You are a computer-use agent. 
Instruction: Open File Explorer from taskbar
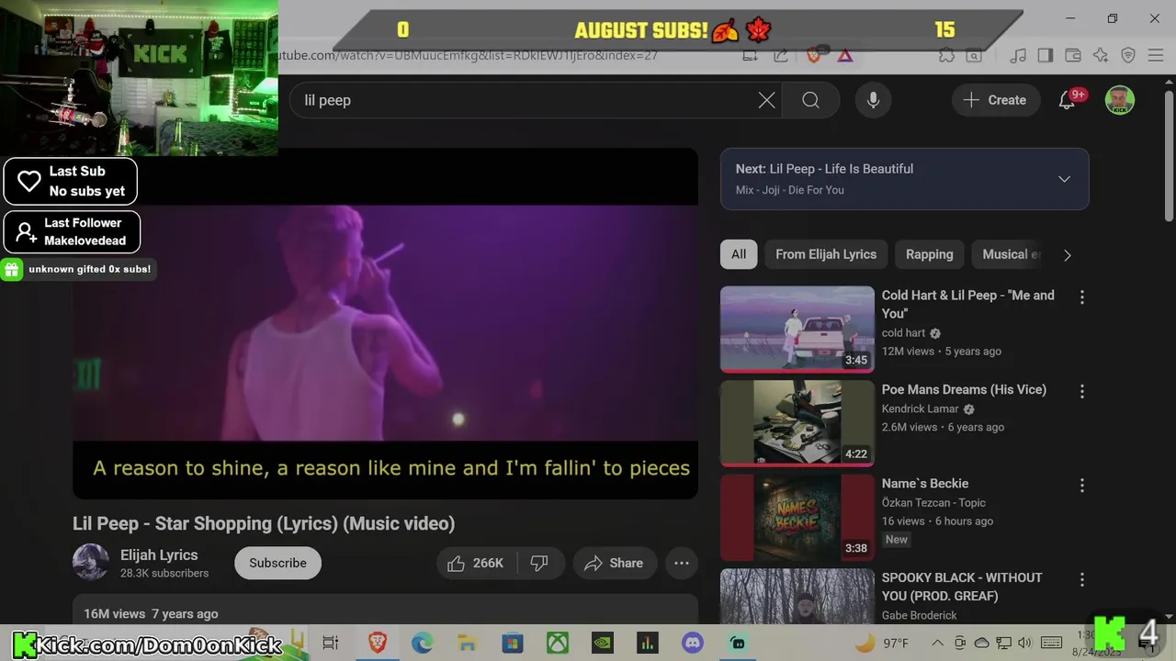pos(467,643)
